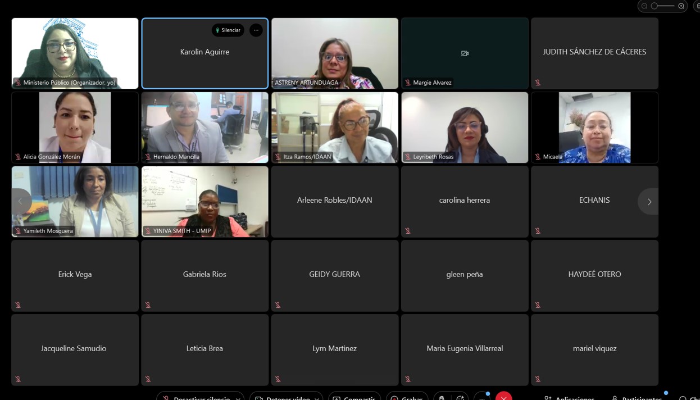Expand audio options arrow beside Desactivar silencio

coord(238,398)
